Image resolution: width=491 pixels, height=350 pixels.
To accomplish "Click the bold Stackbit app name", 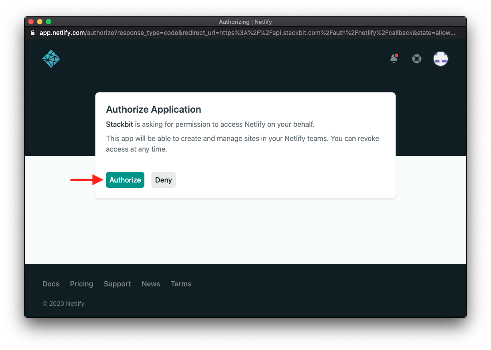I will [119, 124].
